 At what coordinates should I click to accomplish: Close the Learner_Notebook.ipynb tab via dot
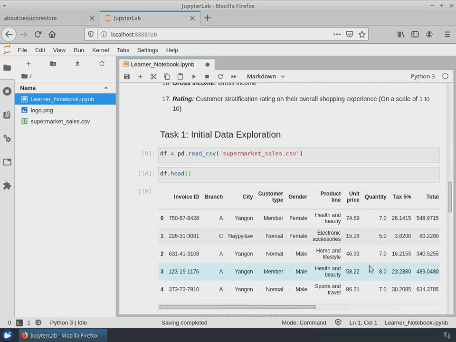(x=208, y=65)
